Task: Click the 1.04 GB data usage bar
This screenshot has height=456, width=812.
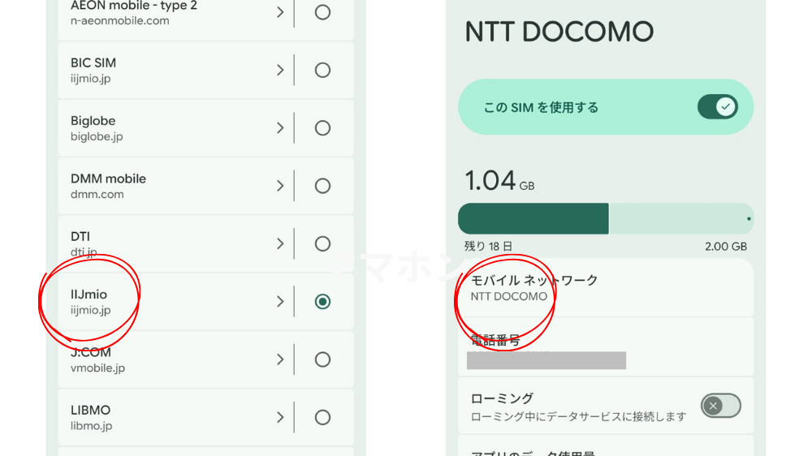Action: pos(606,218)
